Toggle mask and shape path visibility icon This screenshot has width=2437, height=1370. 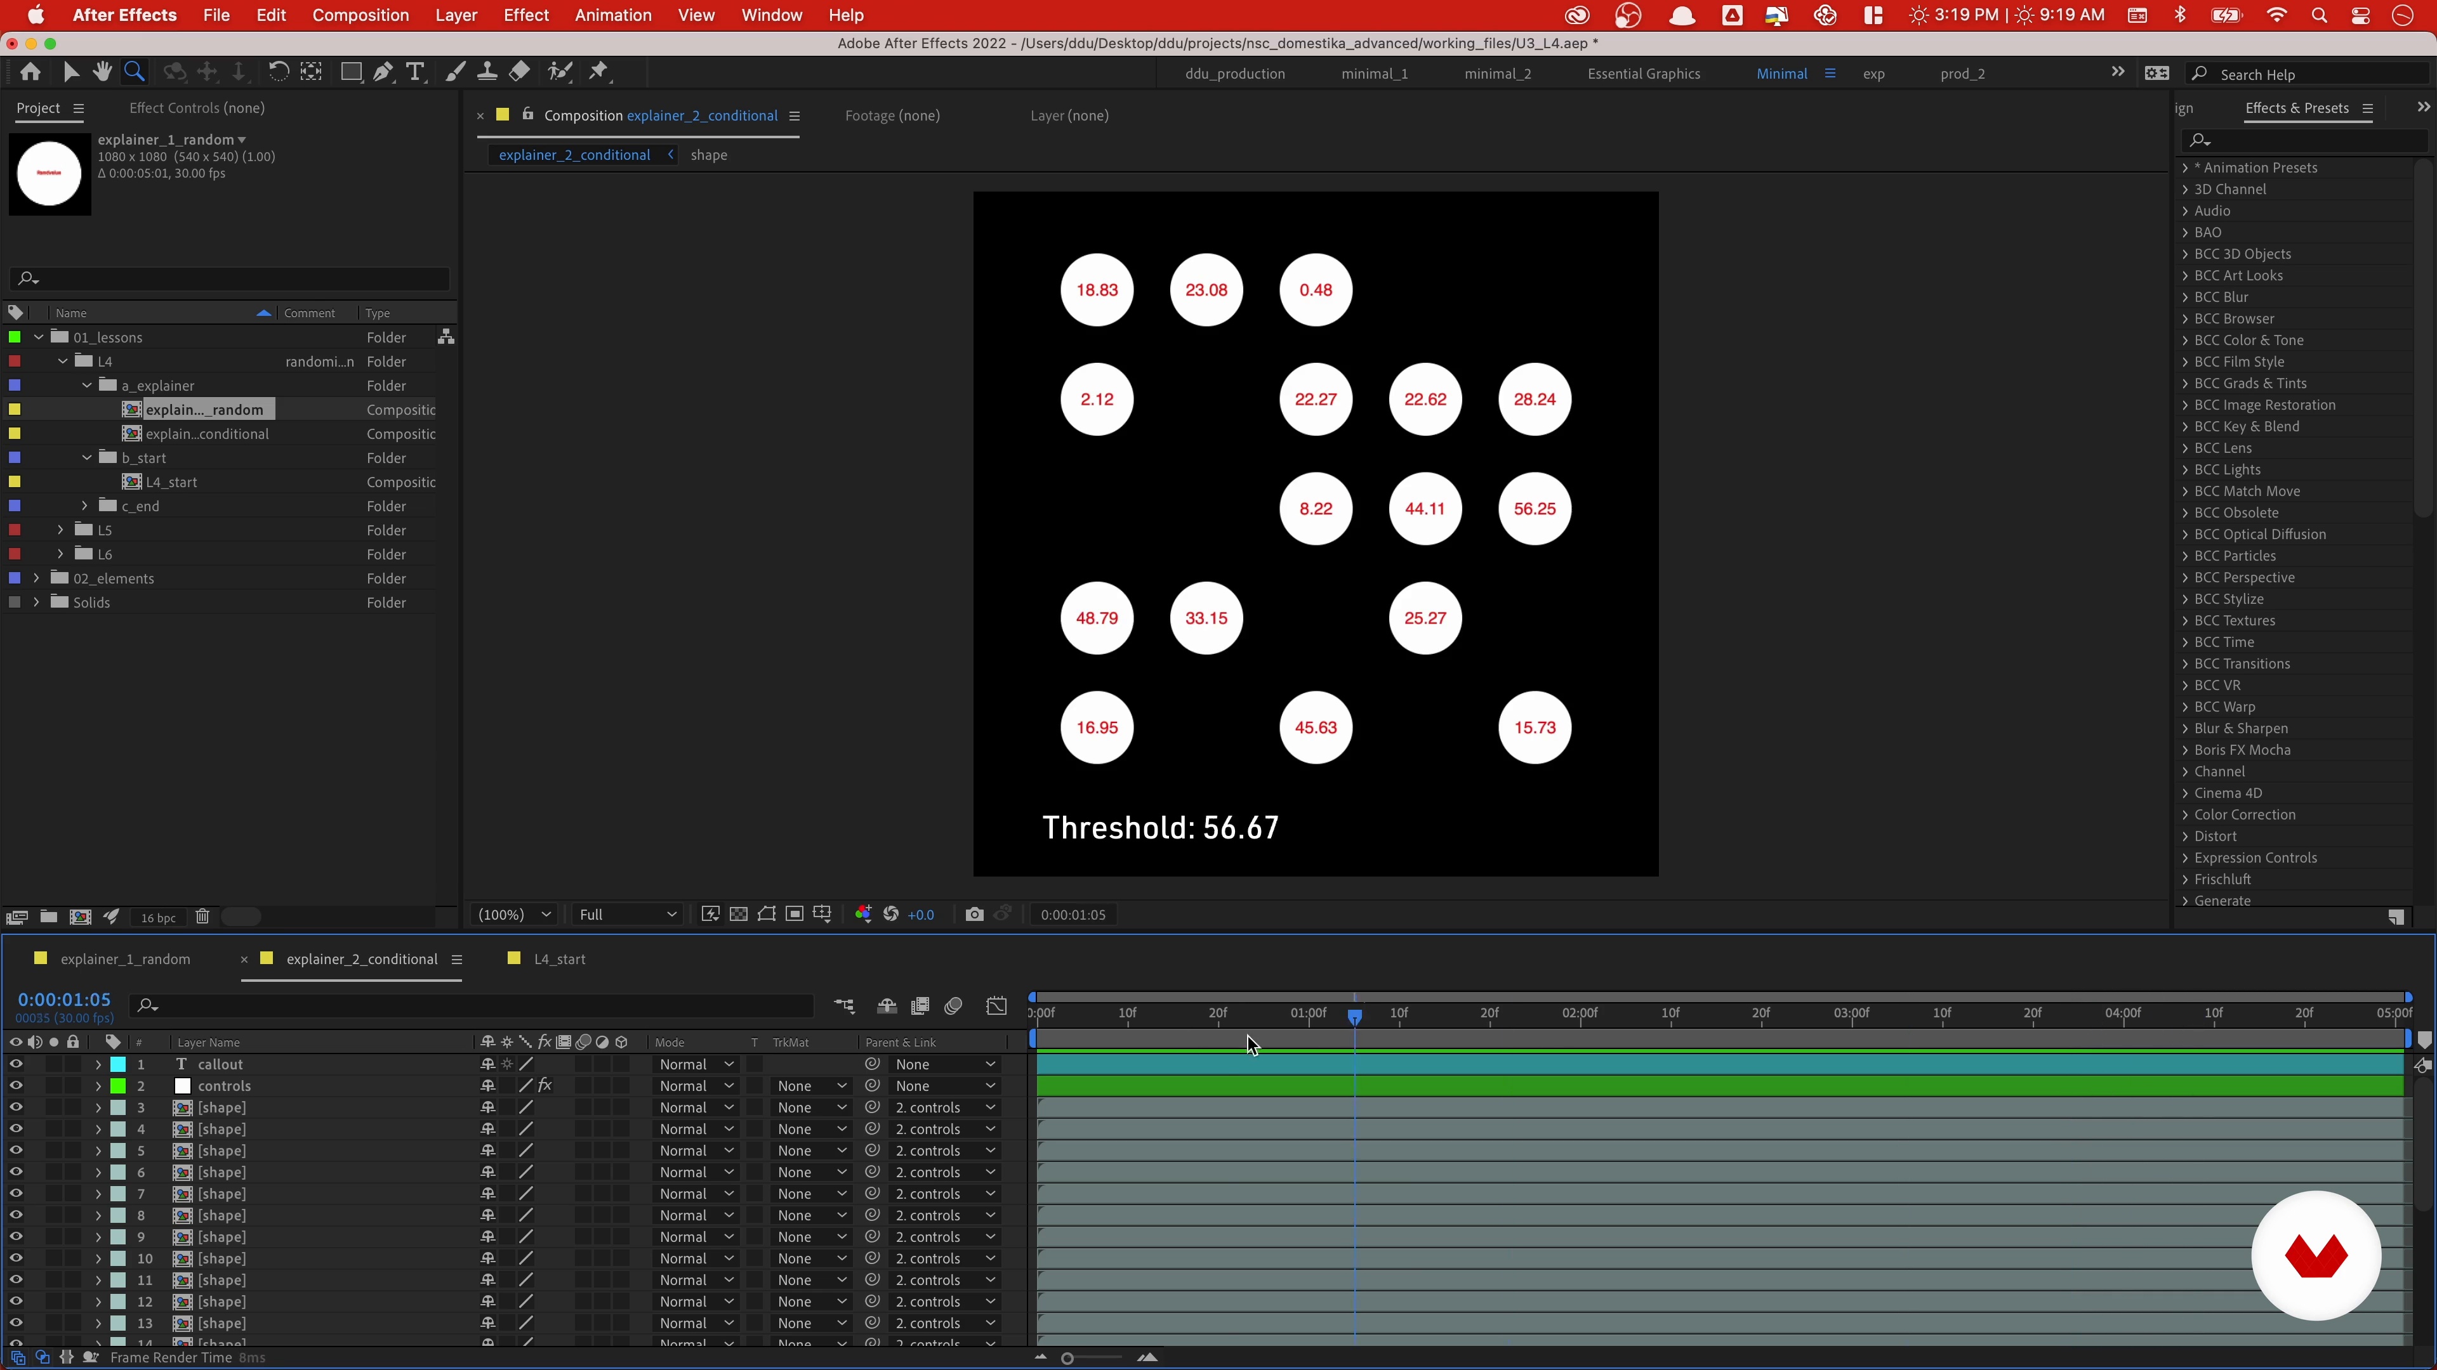(x=766, y=914)
